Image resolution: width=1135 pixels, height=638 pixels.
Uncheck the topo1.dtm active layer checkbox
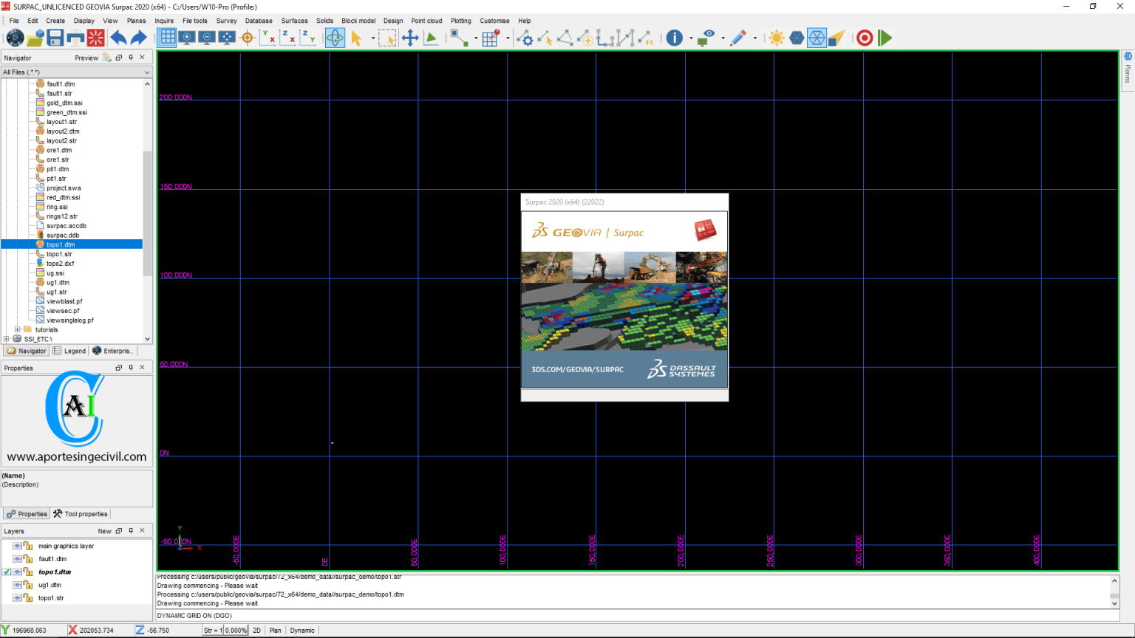pyautogui.click(x=7, y=572)
